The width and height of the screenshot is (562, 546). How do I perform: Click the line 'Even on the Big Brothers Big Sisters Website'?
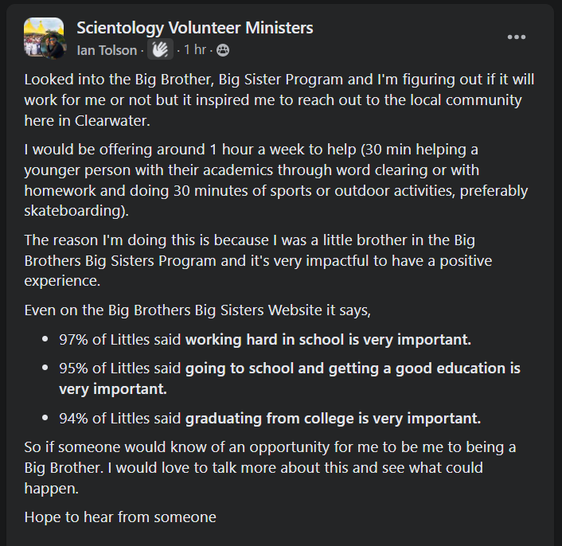coord(197,310)
